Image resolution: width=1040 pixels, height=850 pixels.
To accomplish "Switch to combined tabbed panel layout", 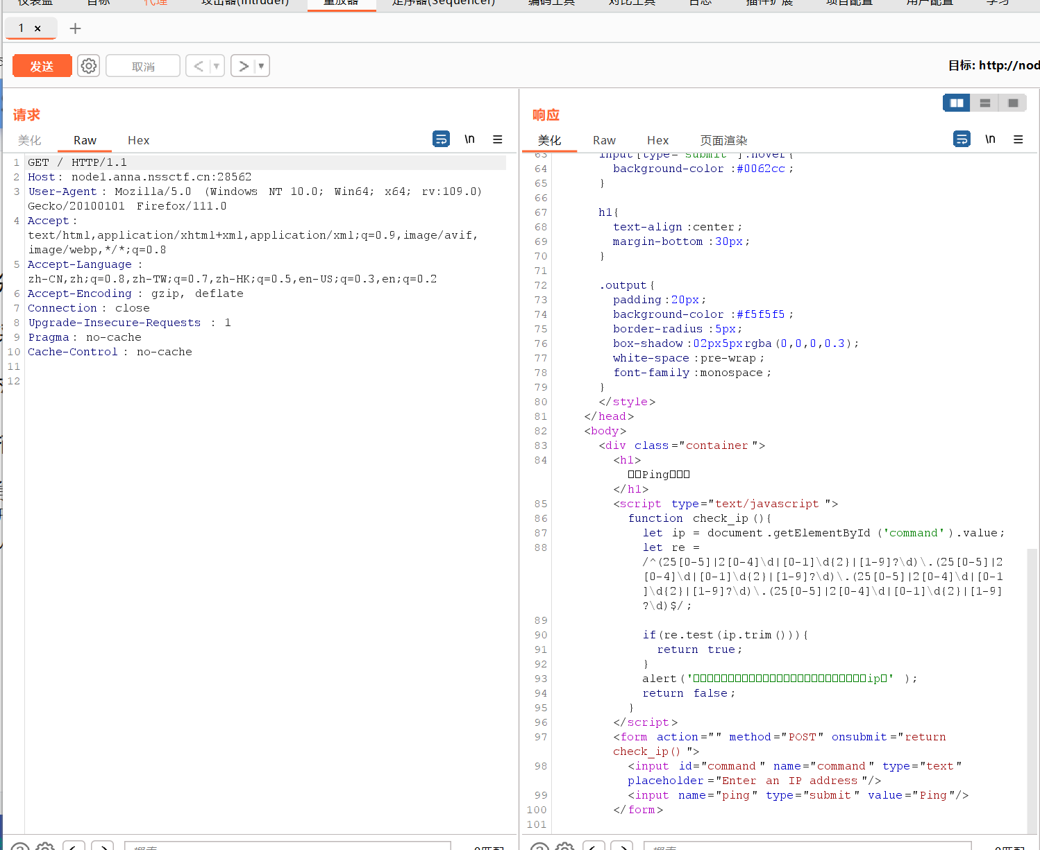I will pos(1013,103).
